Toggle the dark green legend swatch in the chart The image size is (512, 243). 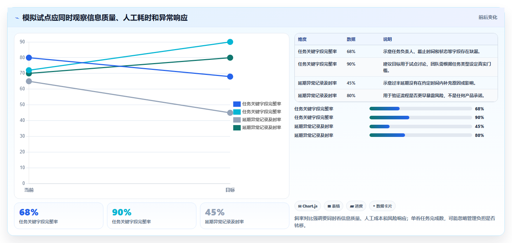(237, 128)
